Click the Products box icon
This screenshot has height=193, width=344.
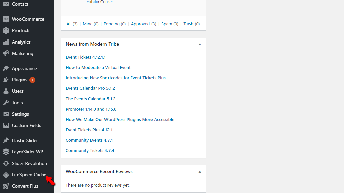click(x=6, y=30)
